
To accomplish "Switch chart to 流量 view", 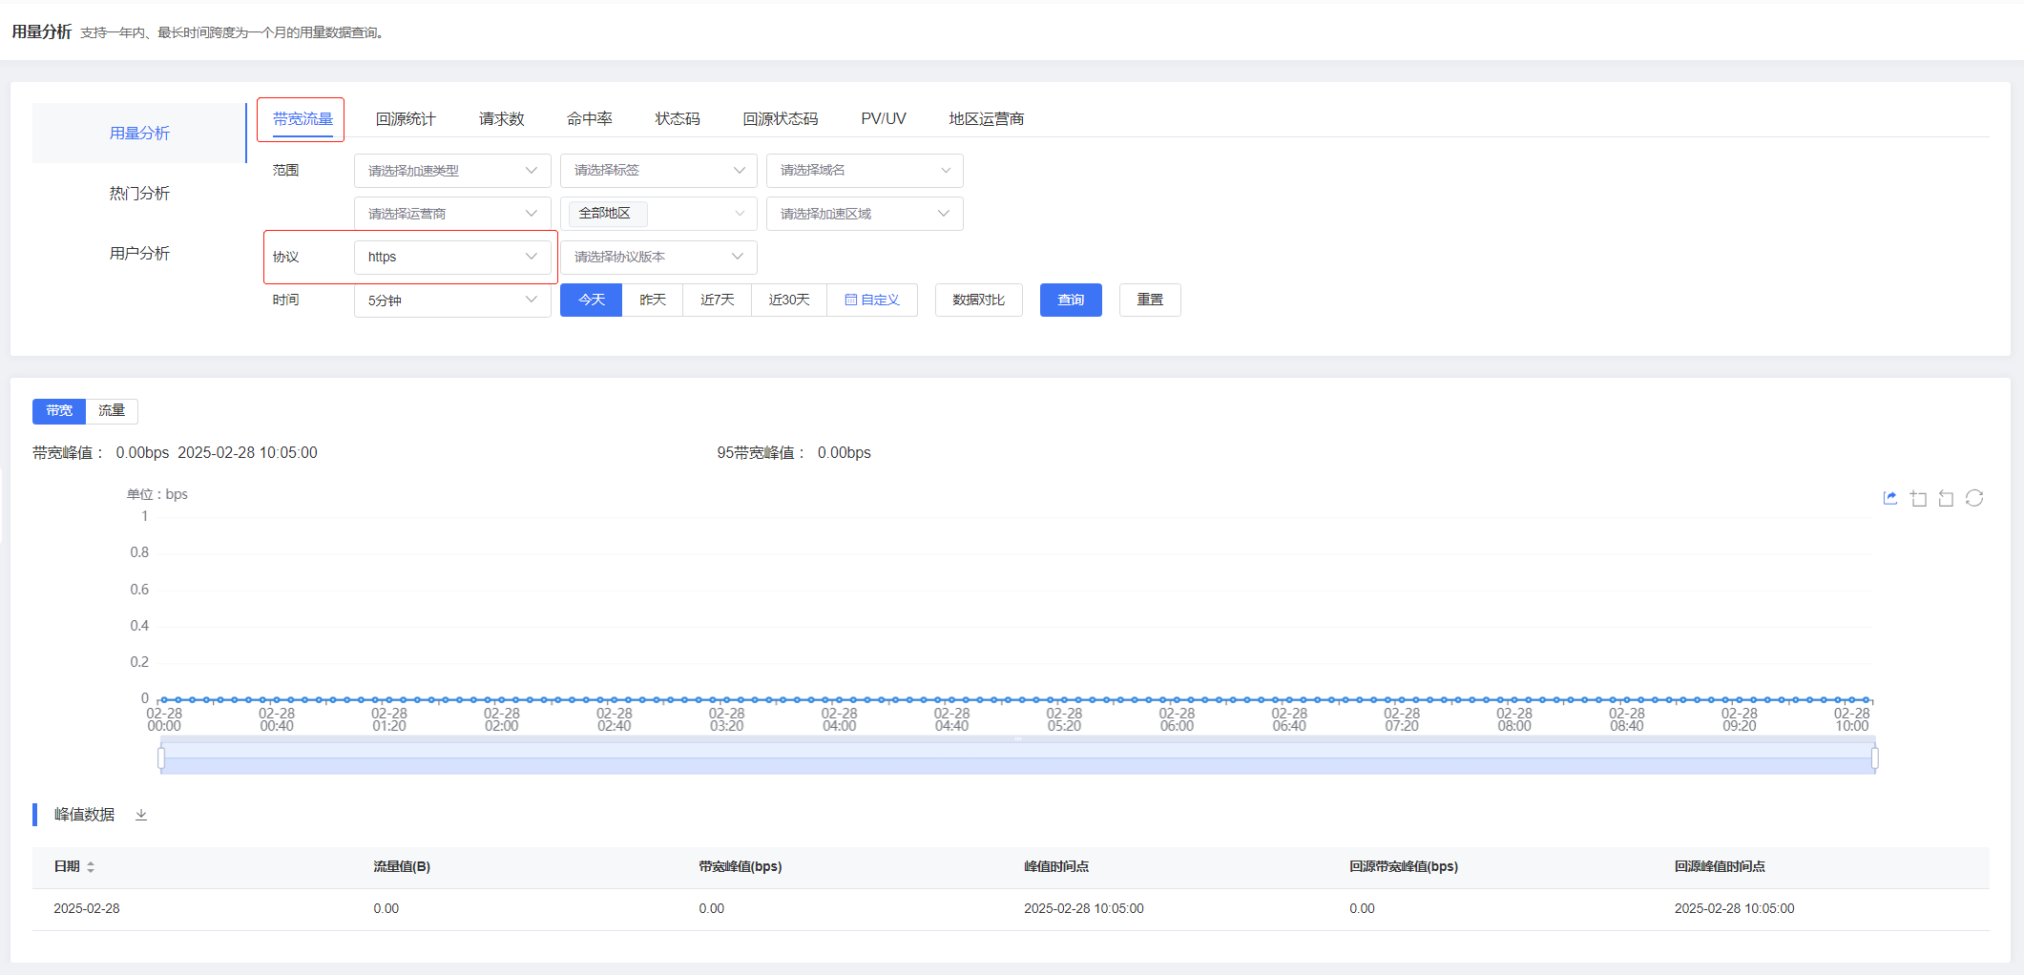I will pos(112,411).
